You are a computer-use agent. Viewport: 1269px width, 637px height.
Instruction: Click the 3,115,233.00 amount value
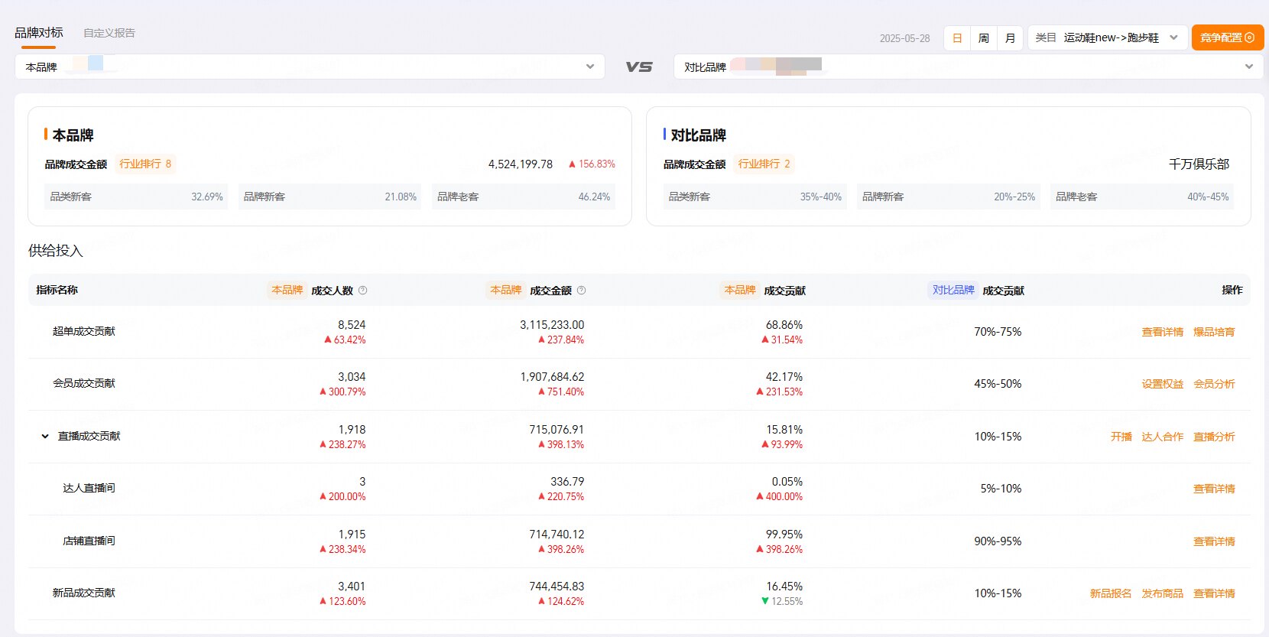552,325
